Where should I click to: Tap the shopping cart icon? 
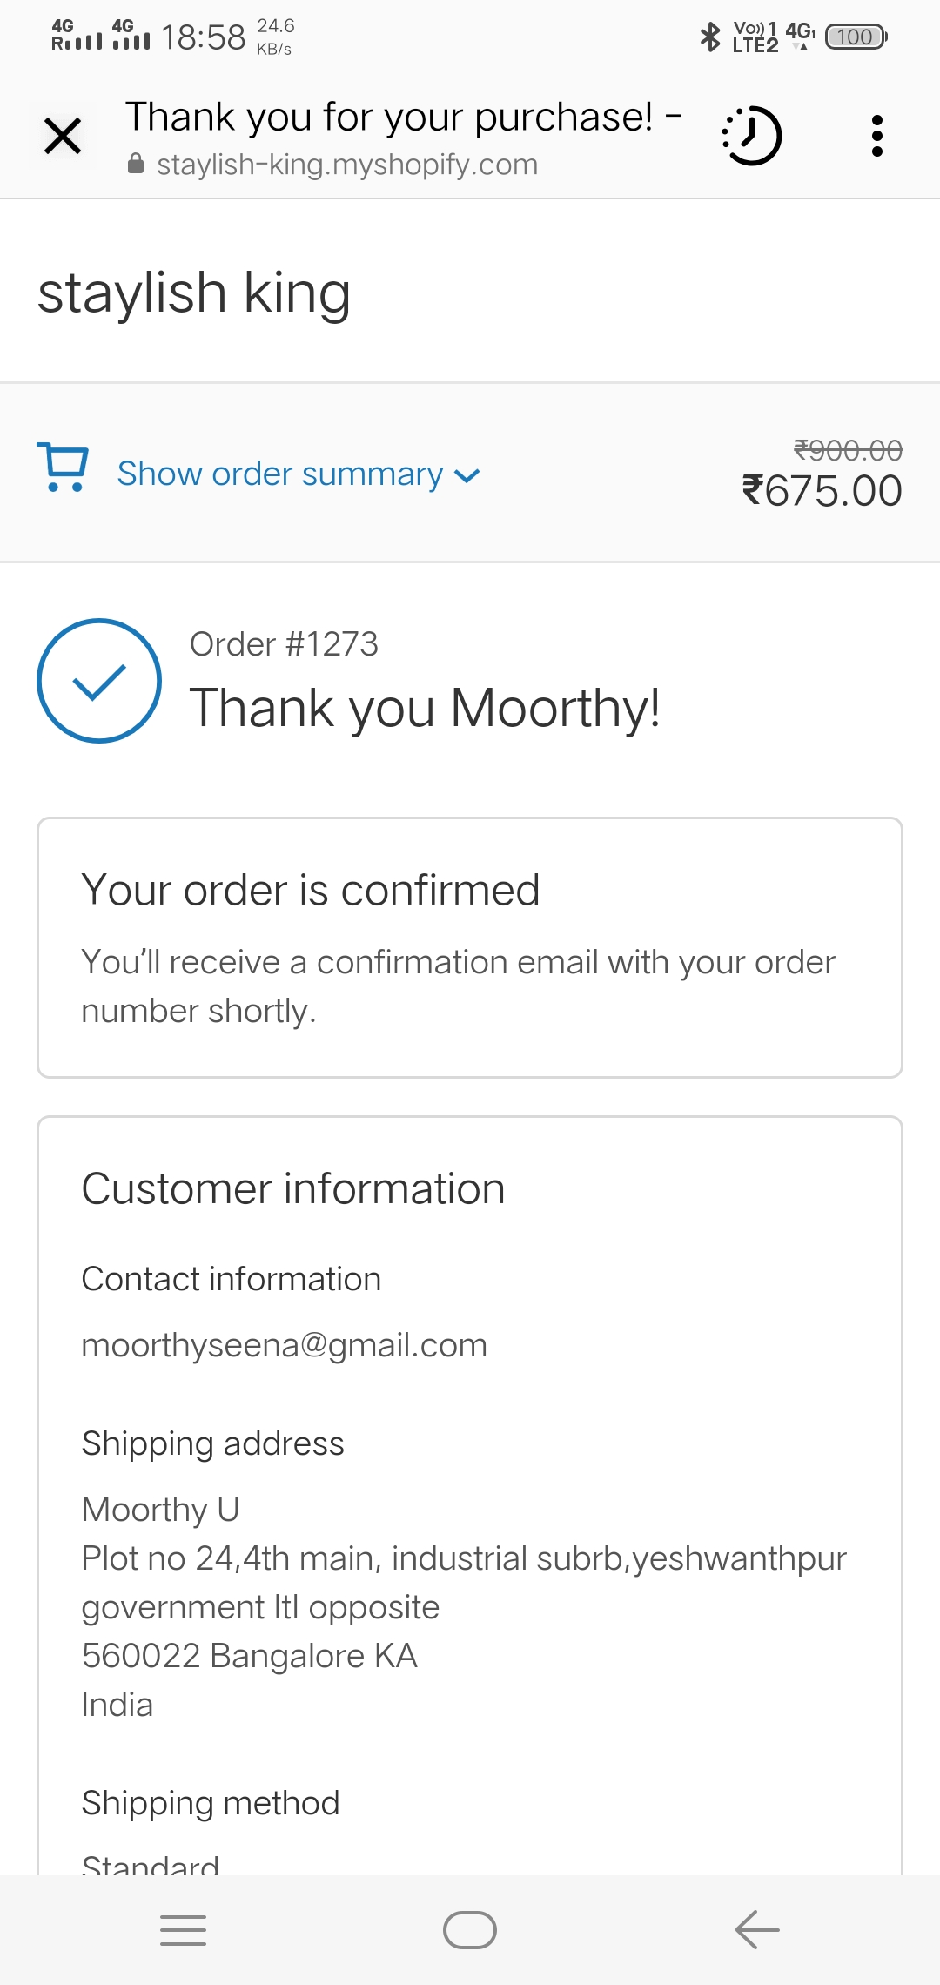63,468
